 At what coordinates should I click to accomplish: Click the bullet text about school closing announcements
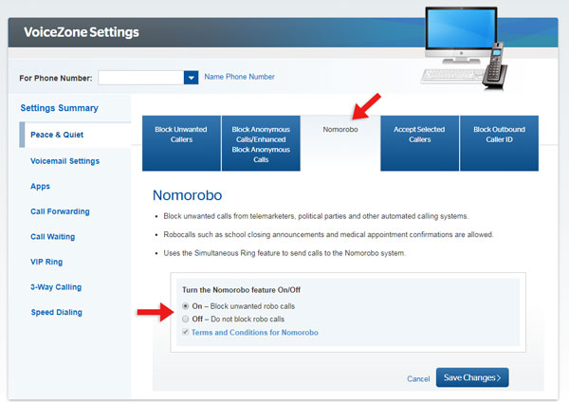click(x=328, y=235)
